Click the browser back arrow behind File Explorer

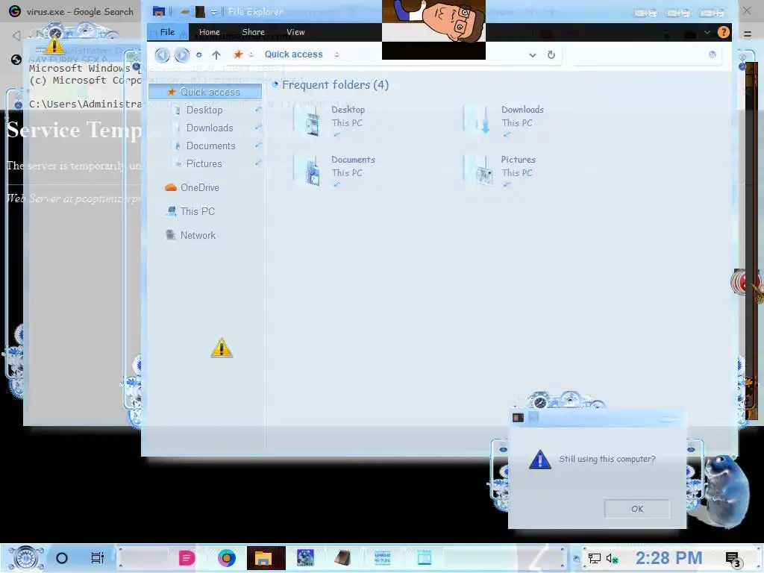point(16,35)
